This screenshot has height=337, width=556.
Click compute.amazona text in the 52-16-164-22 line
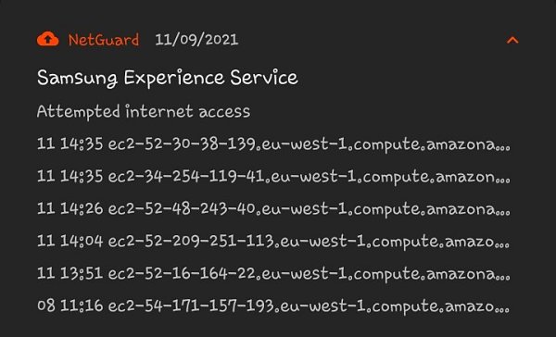[423, 274]
